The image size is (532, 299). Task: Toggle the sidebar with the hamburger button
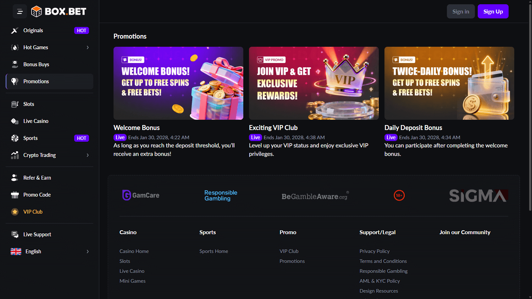20,11
